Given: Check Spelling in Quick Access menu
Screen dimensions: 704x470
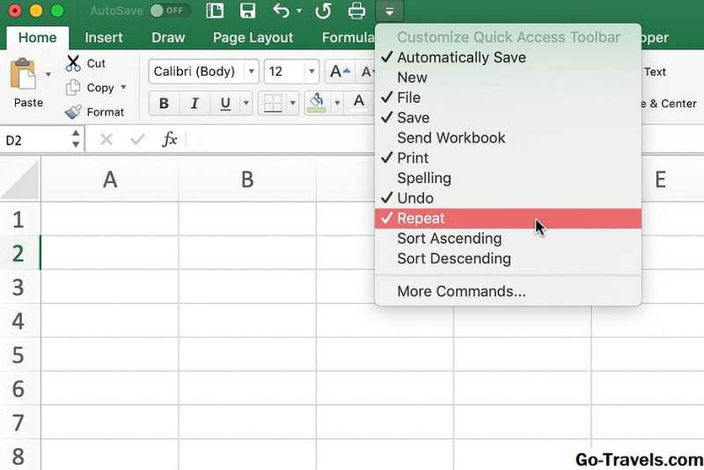Looking at the screenshot, I should click(508, 178).
